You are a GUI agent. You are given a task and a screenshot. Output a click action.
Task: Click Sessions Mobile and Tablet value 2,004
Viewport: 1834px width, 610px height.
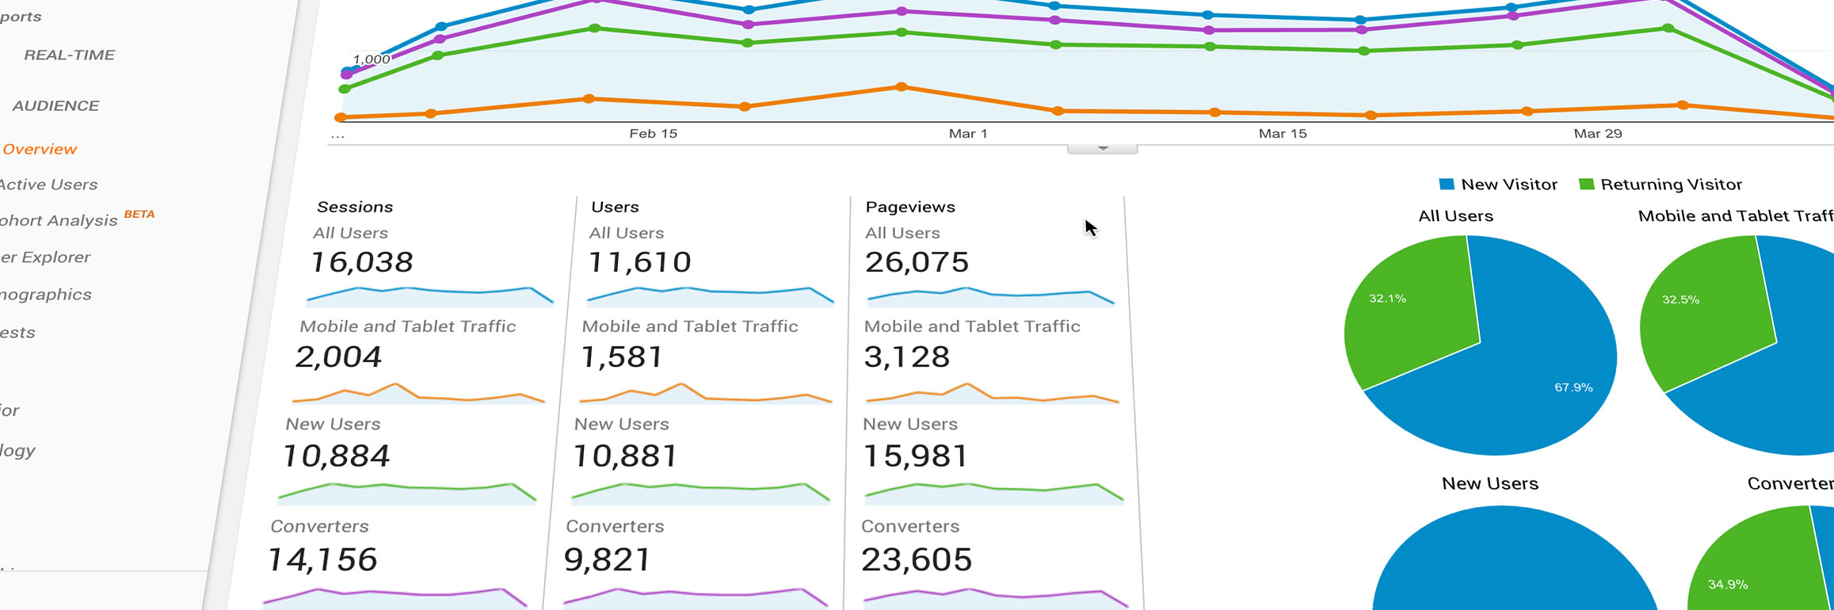point(338,357)
